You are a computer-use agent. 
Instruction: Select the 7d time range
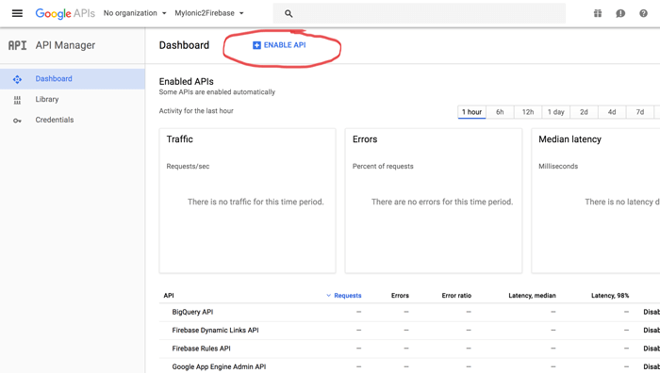coord(640,112)
